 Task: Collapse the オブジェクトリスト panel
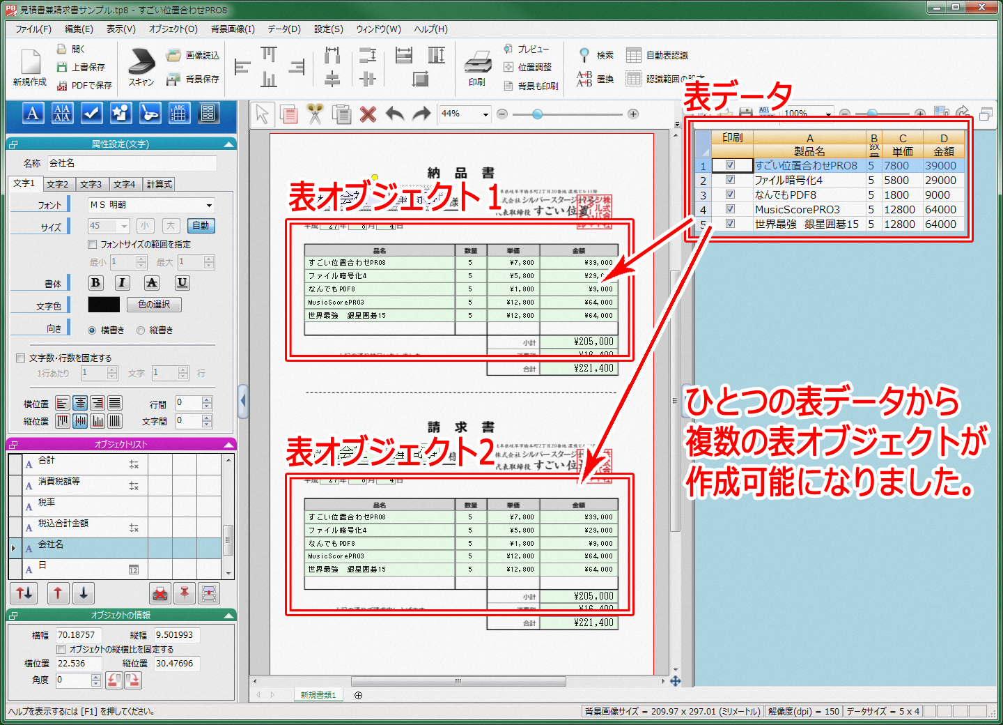pos(228,445)
